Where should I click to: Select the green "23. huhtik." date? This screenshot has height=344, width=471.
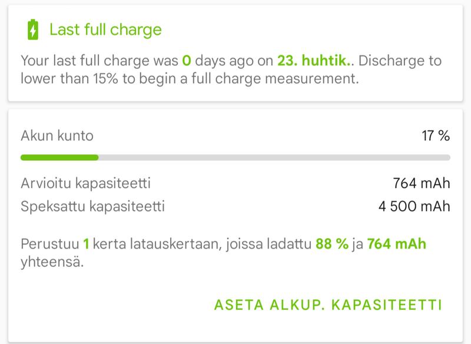(311, 61)
